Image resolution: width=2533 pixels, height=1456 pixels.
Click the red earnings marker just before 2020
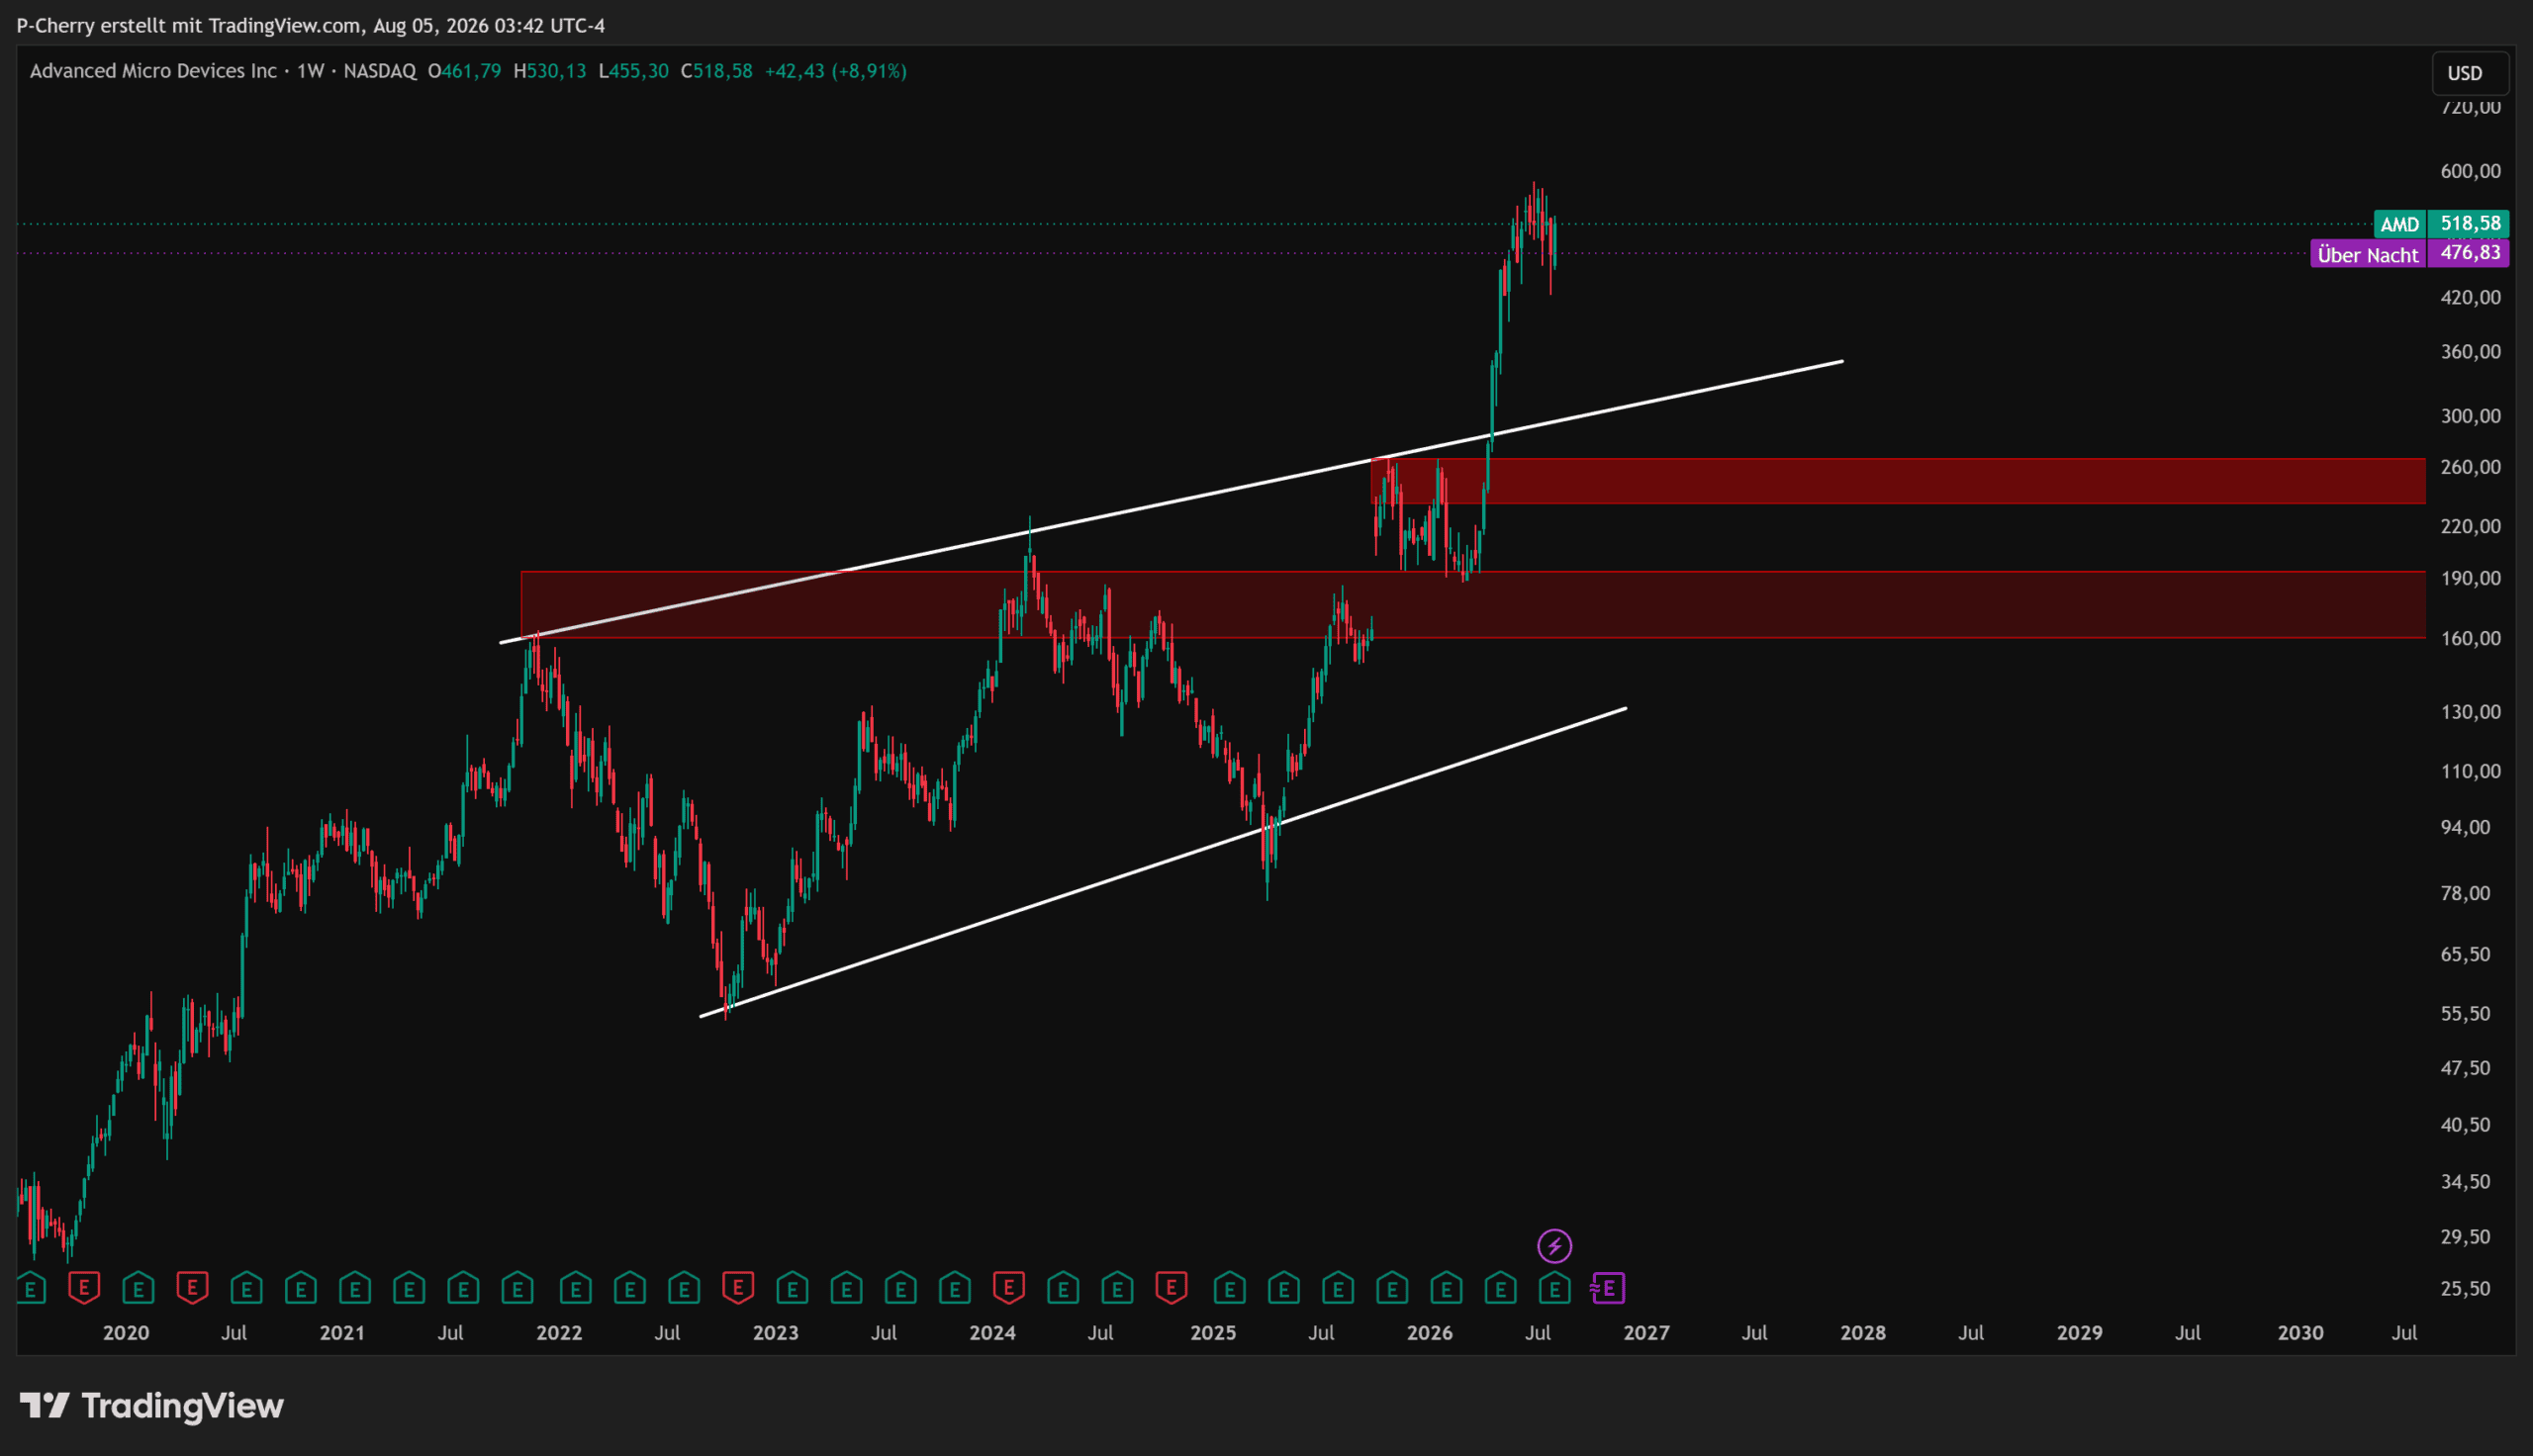84,1288
